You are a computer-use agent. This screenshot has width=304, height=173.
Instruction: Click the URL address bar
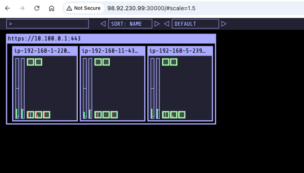(x=184, y=8)
